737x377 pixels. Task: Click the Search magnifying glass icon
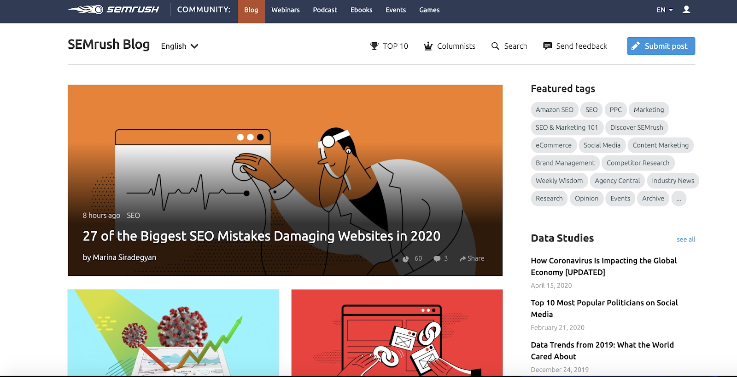pos(495,46)
